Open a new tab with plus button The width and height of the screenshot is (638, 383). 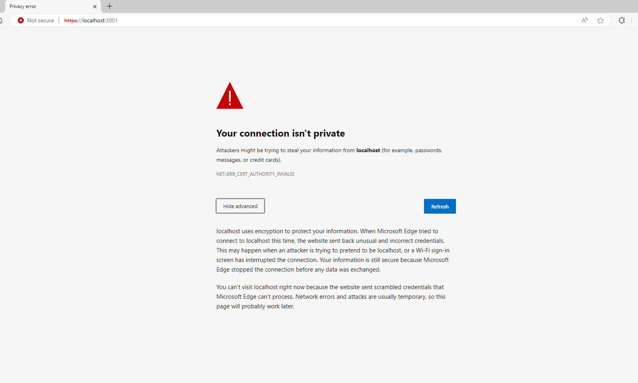110,6
